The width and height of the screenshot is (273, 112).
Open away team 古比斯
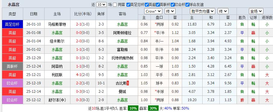(121, 83)
